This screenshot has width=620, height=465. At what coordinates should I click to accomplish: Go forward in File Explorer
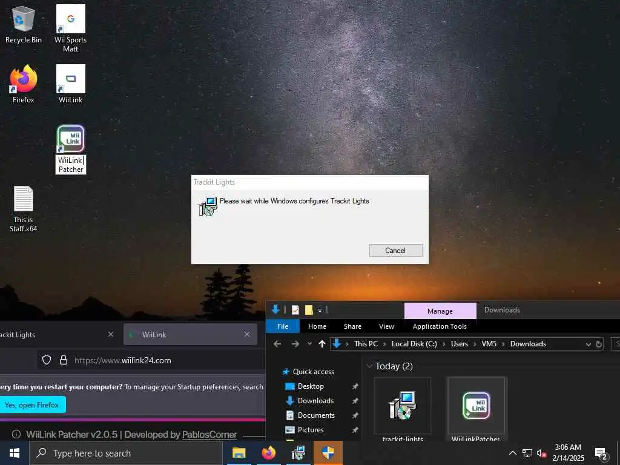click(x=295, y=344)
